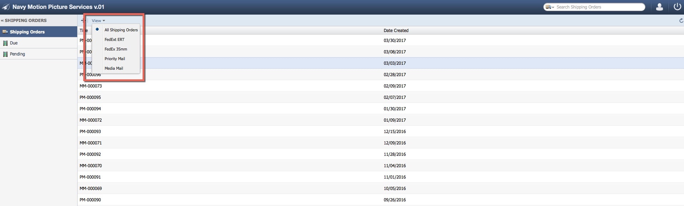
Task: Click the truck icon beside Shipping Orders in sidebar
Action: pos(5,32)
